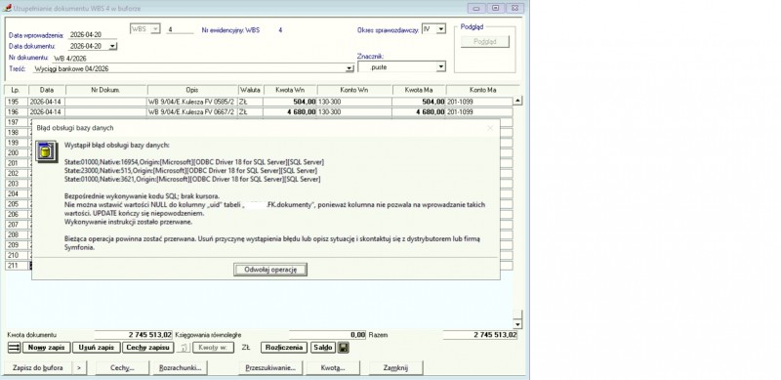781x380 pixels.
Task: Click the Podgląd button
Action: click(484, 42)
